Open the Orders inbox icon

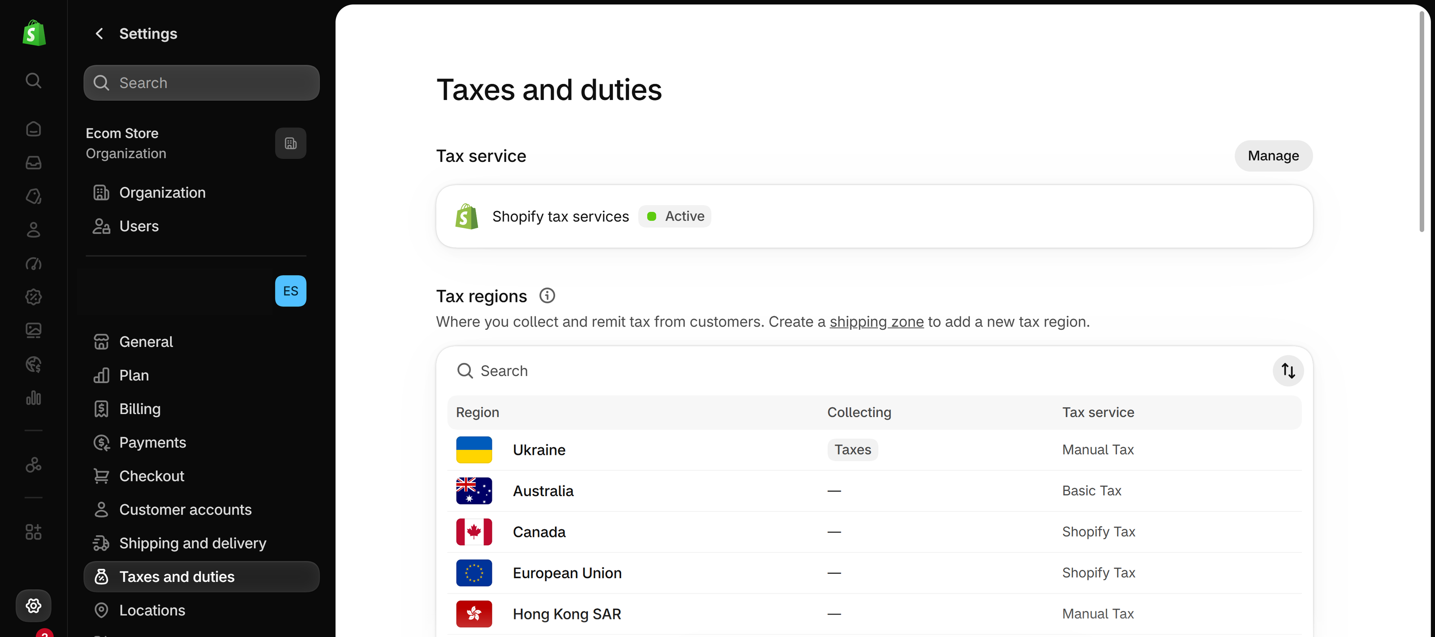point(34,162)
